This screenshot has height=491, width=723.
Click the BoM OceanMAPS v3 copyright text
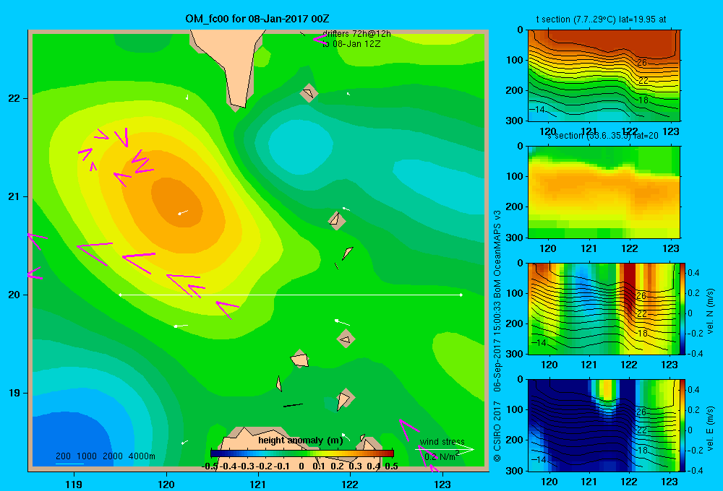(497, 336)
